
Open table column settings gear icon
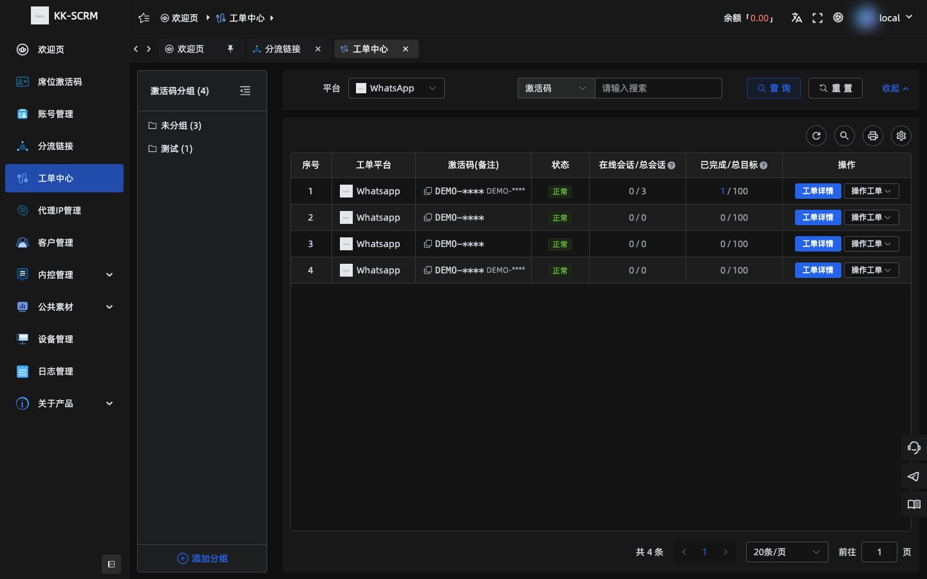[901, 136]
